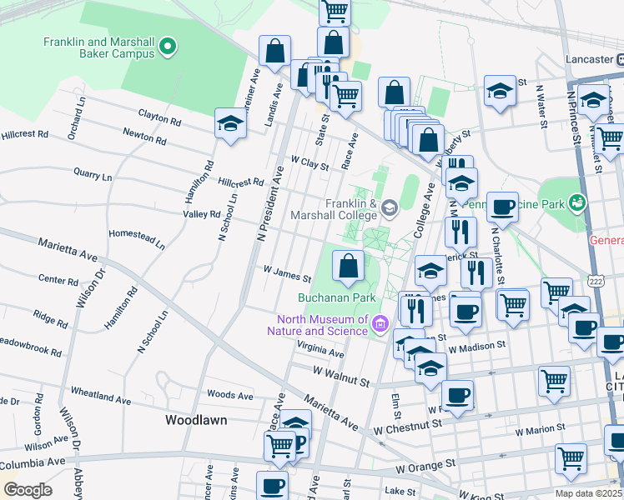Open school marker left of N Water St
Image resolution: width=624 pixels, height=500 pixels.
click(501, 91)
